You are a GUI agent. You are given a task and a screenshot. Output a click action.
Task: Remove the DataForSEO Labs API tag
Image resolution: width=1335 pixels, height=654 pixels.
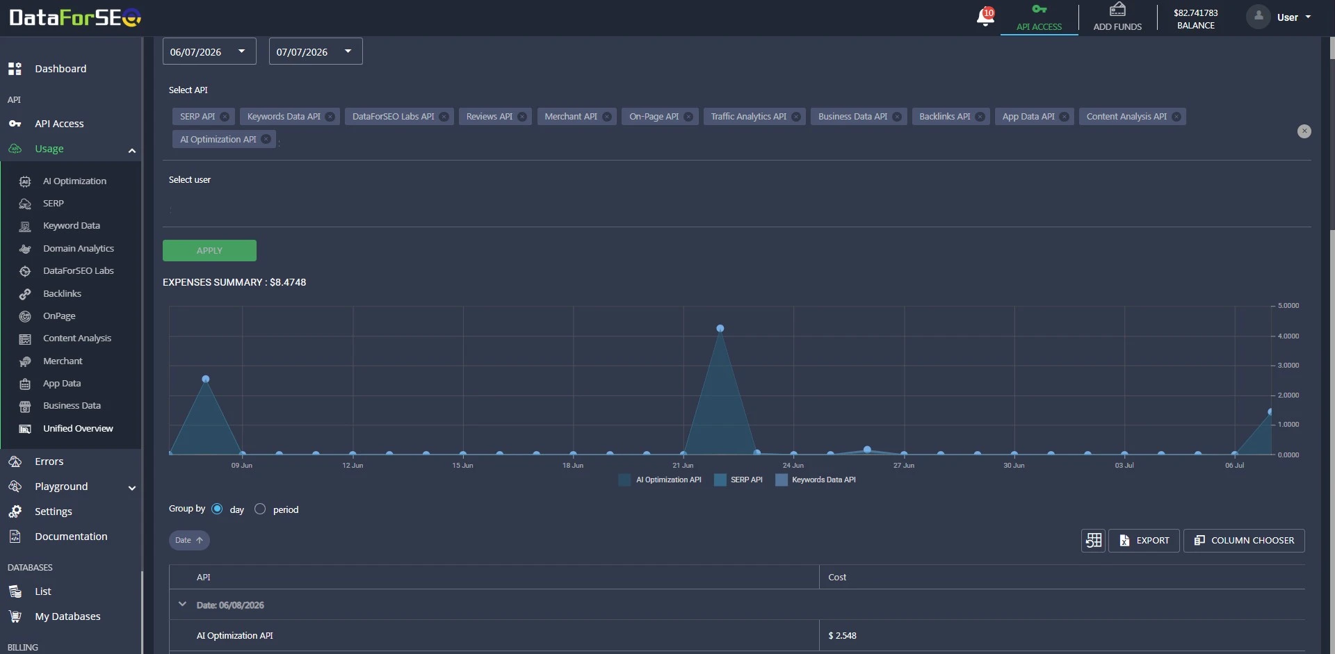coord(444,117)
